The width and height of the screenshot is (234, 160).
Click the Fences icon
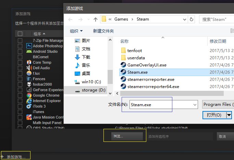coord(29,79)
